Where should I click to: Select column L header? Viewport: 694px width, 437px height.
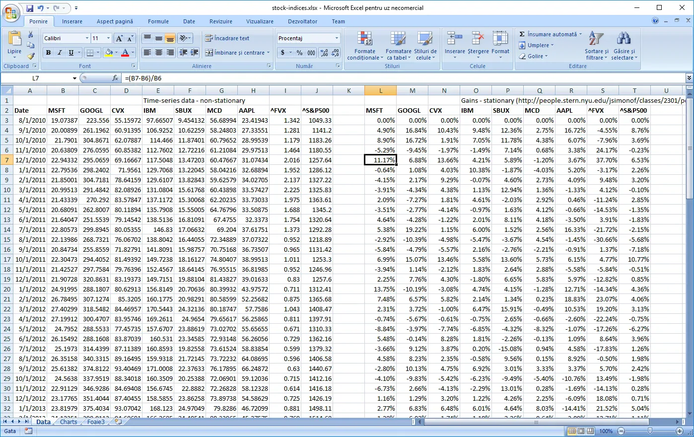(x=381, y=90)
